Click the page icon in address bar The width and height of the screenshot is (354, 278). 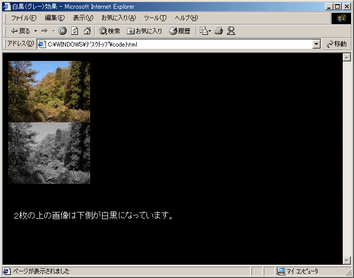[x=42, y=44]
